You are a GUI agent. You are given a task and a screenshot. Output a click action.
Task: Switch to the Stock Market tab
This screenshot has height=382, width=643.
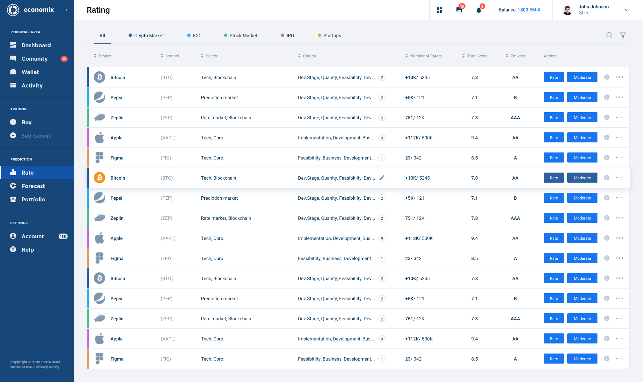click(x=240, y=36)
